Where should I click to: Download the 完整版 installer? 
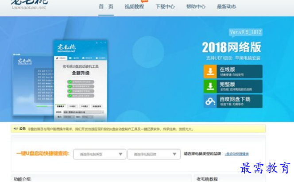(x=233, y=86)
